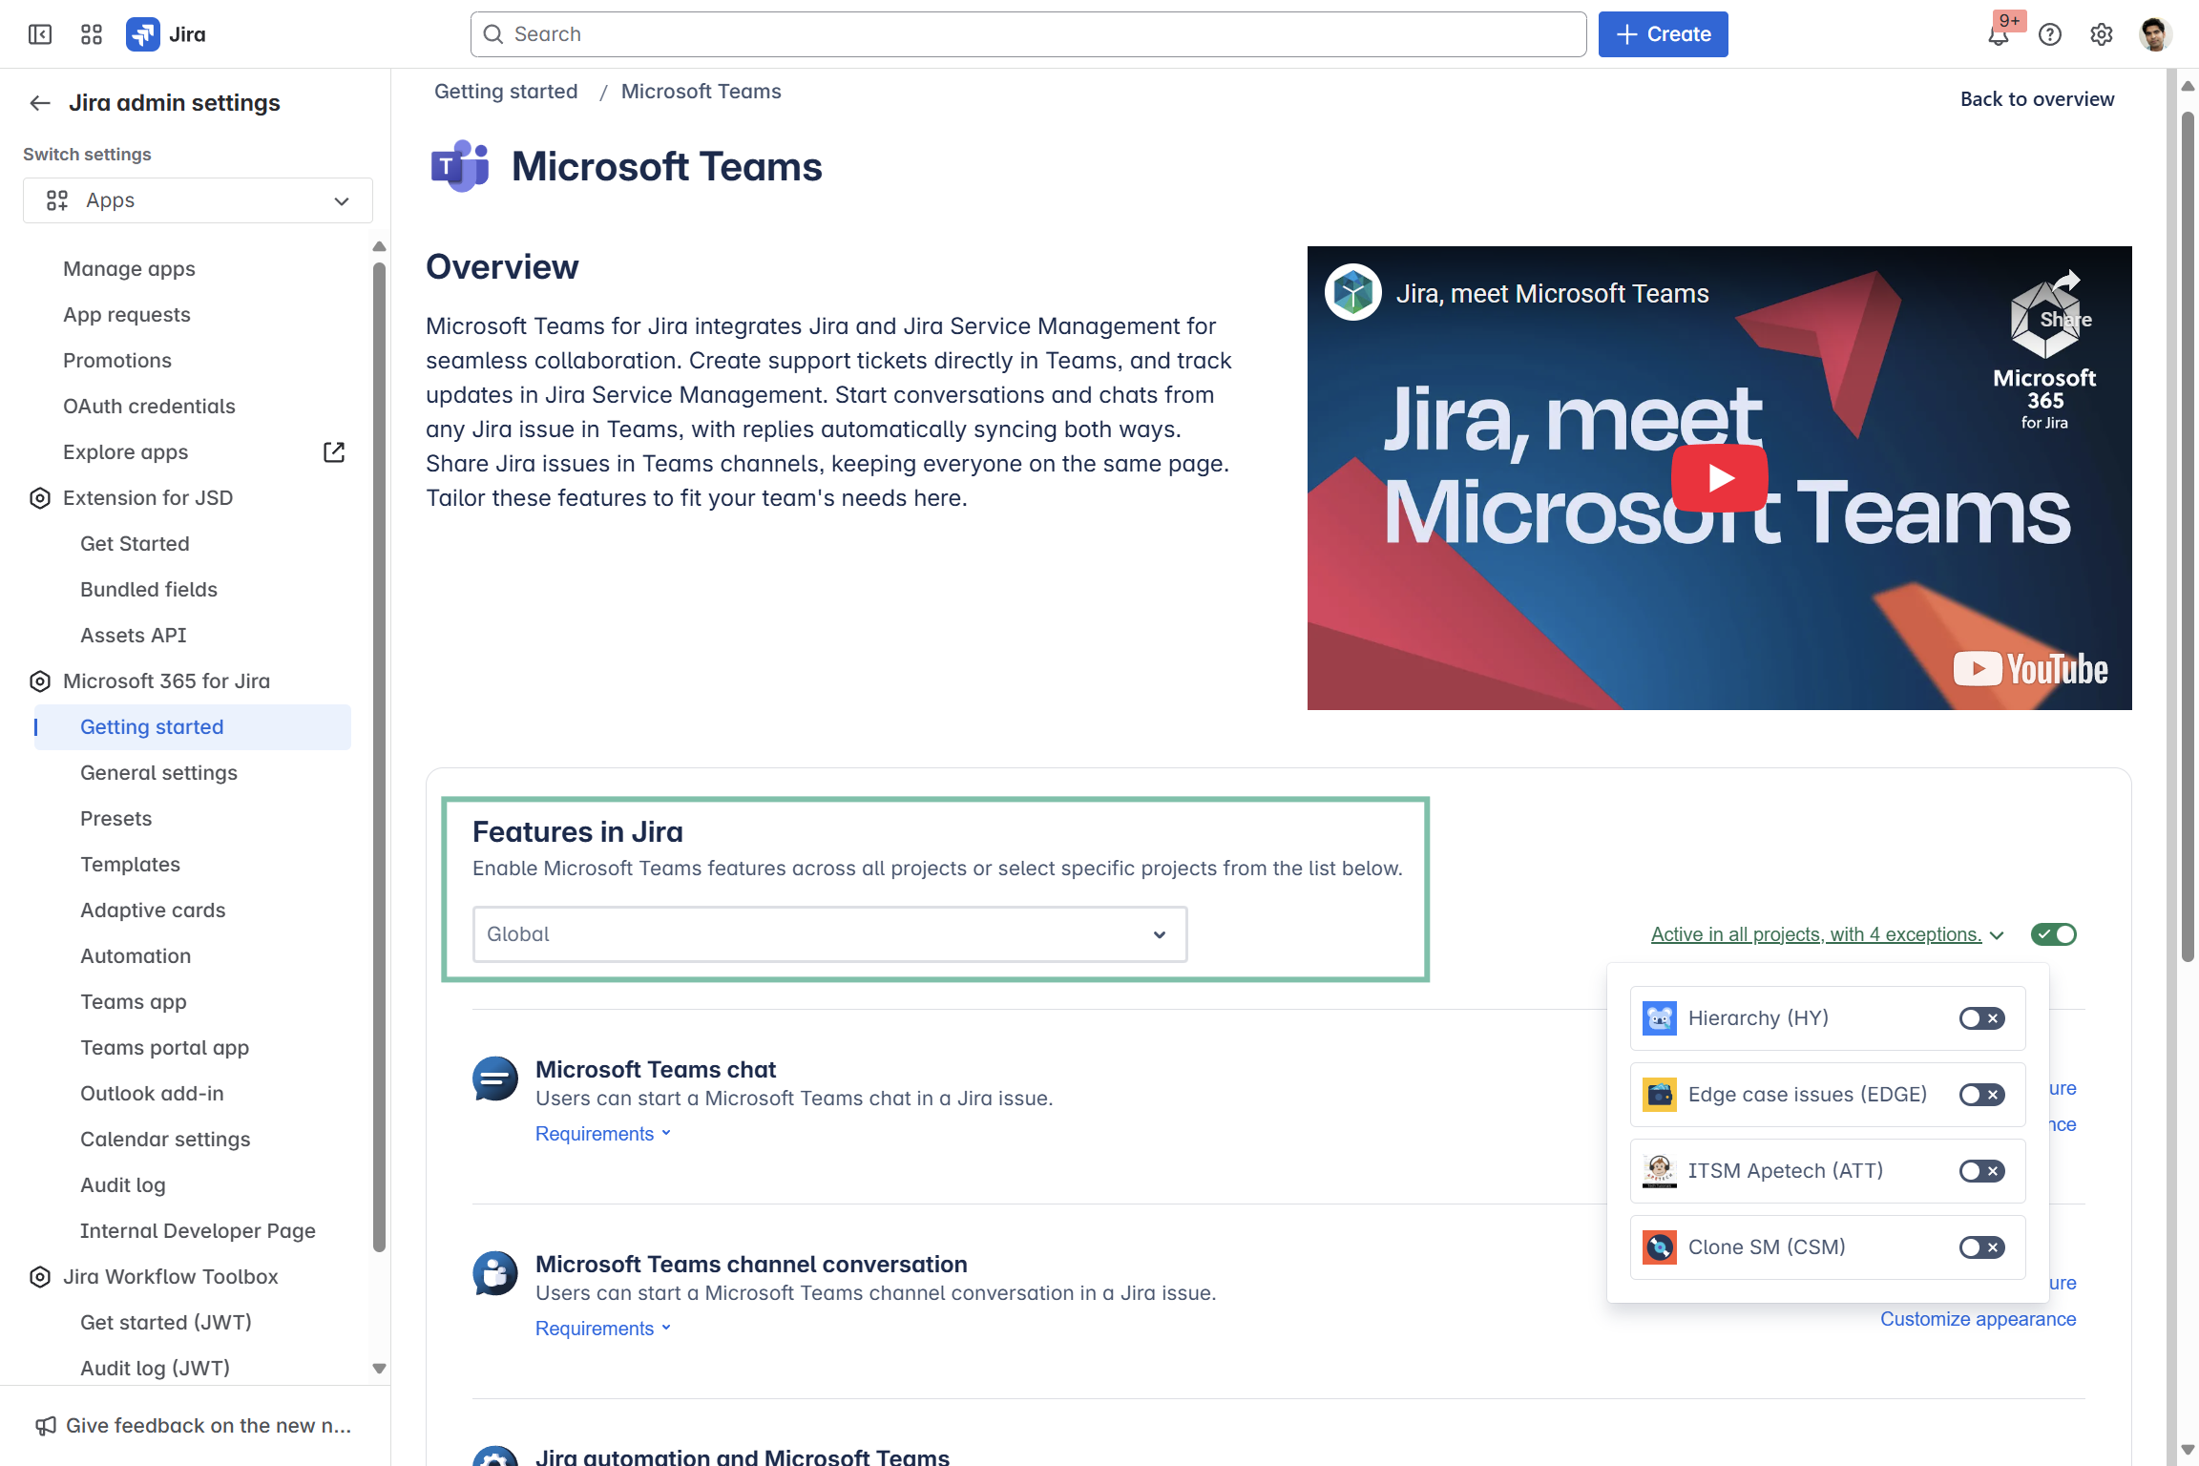Click into the Search field

[x=1028, y=34]
